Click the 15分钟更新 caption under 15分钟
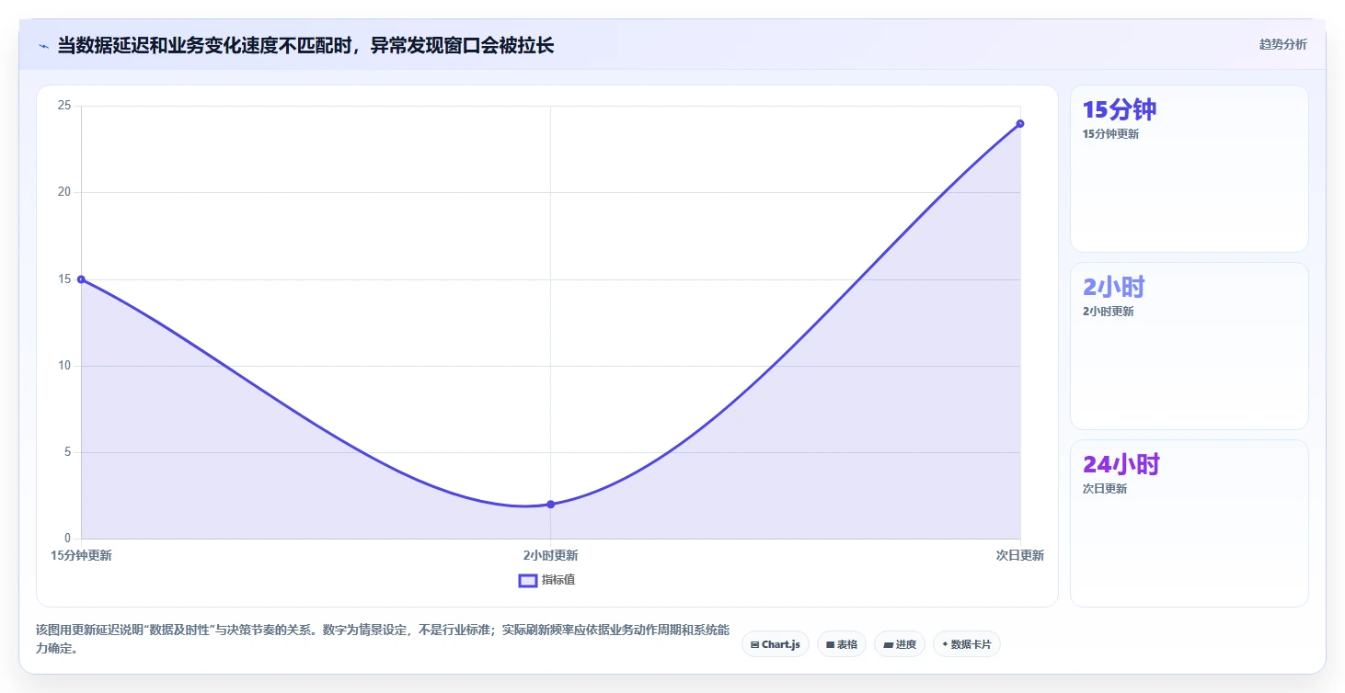 tap(1110, 134)
